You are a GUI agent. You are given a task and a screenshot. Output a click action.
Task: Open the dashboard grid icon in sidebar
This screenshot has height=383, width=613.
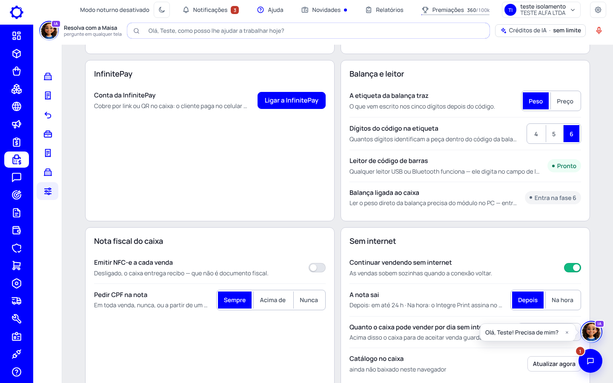coord(17,36)
